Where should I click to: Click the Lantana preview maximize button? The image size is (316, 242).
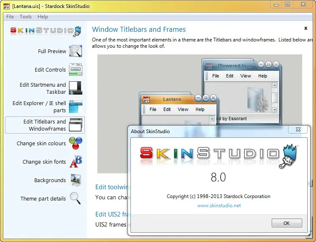[206, 98]
